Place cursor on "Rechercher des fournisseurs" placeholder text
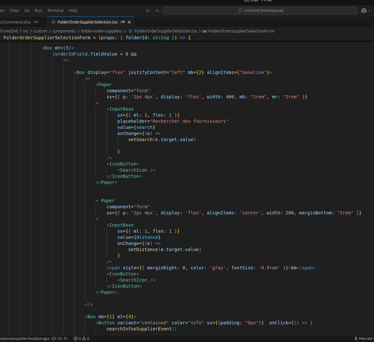 (x=190, y=121)
